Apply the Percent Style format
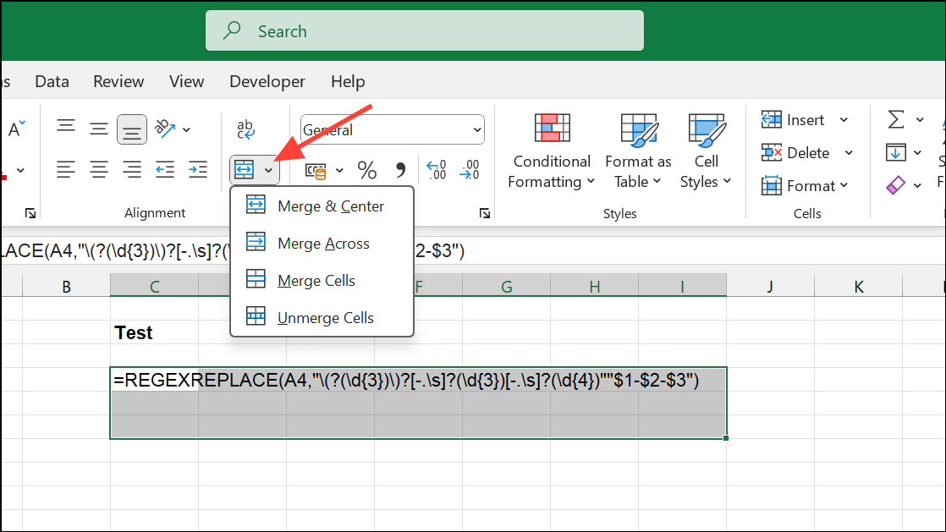This screenshot has width=946, height=532. click(367, 169)
